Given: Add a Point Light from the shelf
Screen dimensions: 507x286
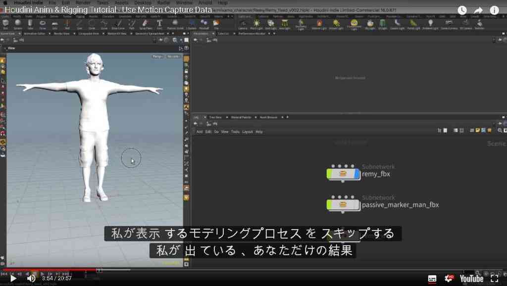Looking at the screenshot, I should pyautogui.click(x=256, y=24).
